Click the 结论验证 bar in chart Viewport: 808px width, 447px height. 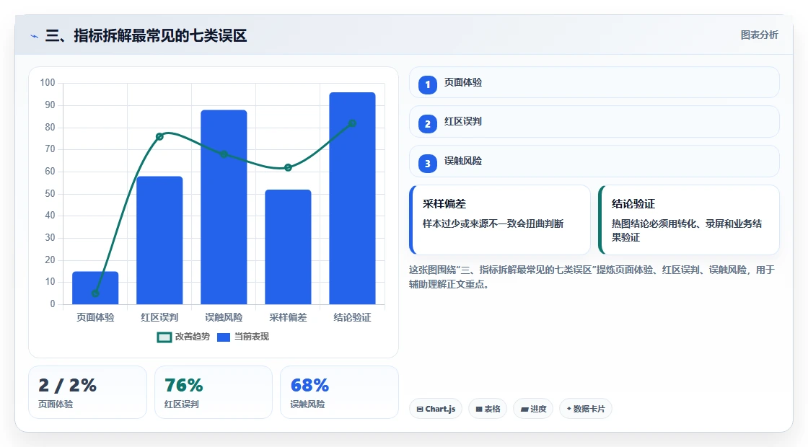353,198
